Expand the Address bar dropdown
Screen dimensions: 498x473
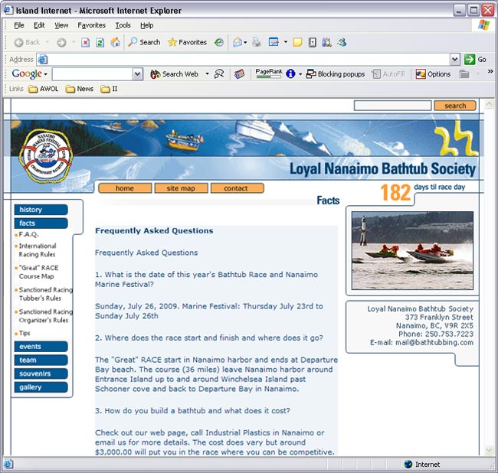[x=455, y=60]
